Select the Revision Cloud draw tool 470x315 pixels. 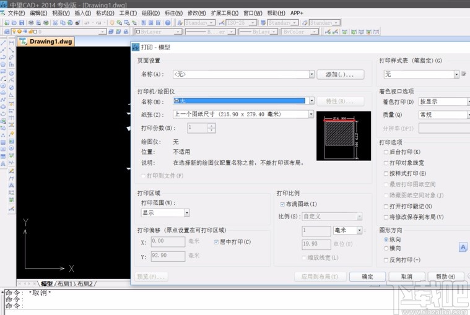[3, 93]
